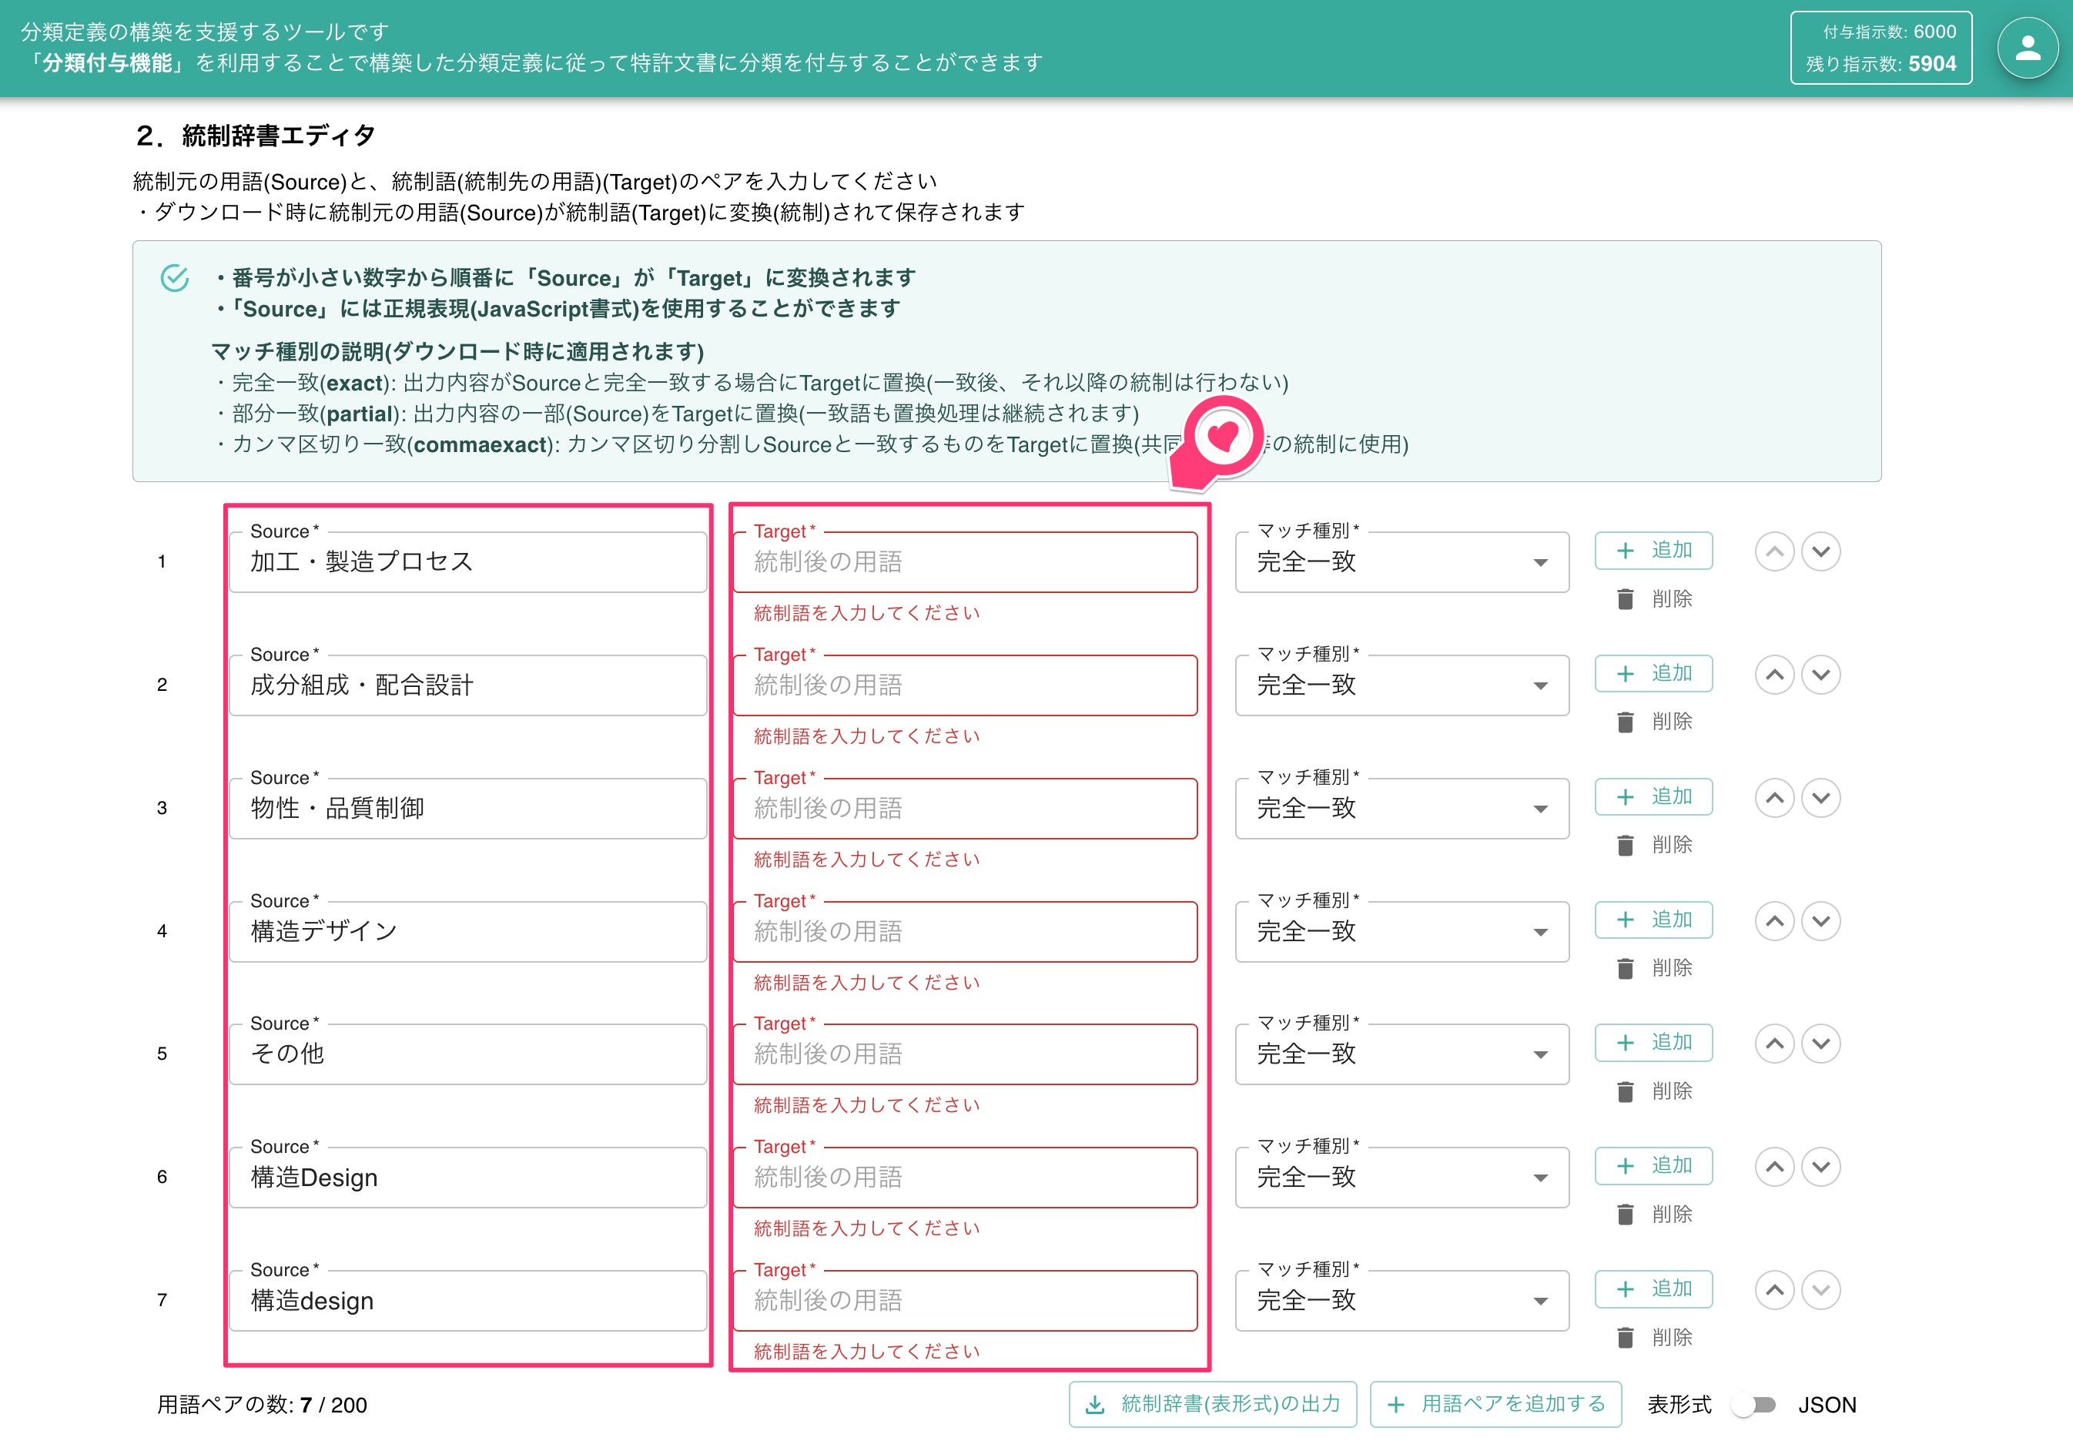This screenshot has width=2073, height=1451.
Task: Toggle 表形式 / JSON view switch
Action: pyautogui.click(x=1753, y=1405)
